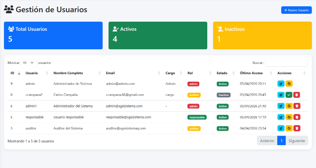316x168 pixels.
Task: Delete the responsable user
Action: [297, 117]
